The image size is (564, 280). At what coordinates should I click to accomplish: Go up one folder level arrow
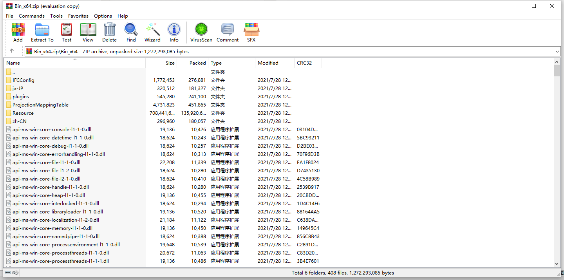click(x=12, y=51)
